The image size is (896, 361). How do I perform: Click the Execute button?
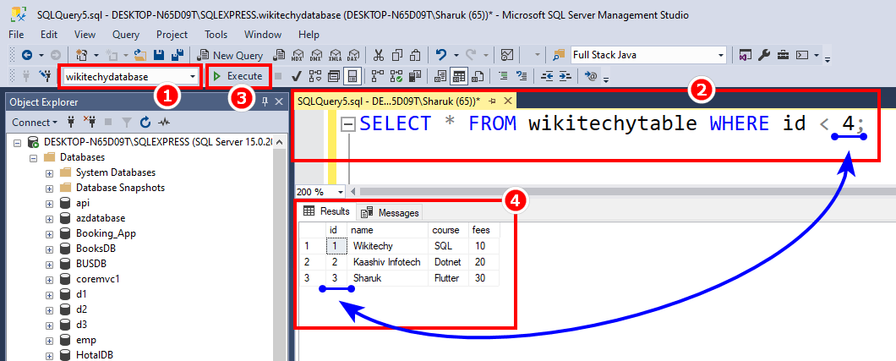coord(238,76)
